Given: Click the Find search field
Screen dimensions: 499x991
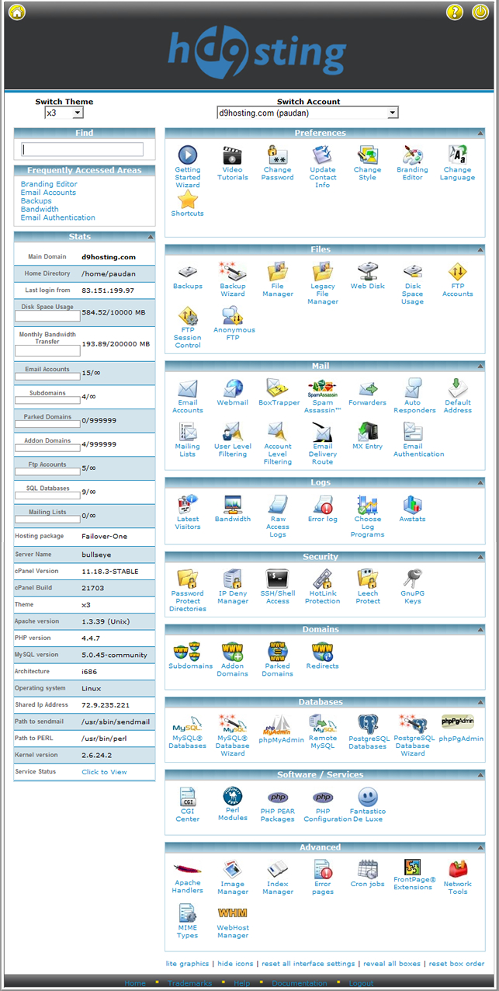Looking at the screenshot, I should [x=83, y=149].
